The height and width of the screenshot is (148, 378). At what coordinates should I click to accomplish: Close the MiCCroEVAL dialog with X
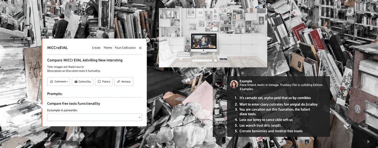pos(140,48)
